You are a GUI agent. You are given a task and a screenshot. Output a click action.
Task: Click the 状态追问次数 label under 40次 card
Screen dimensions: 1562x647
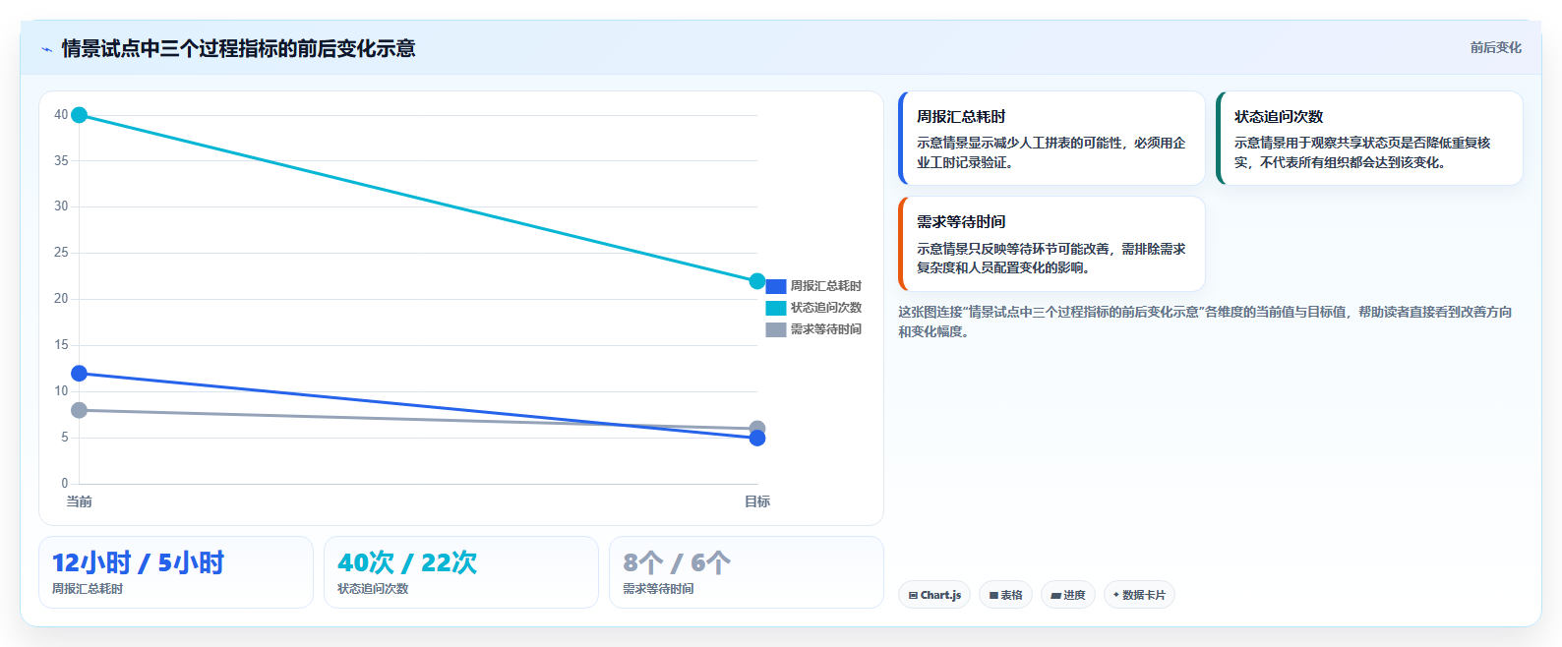click(x=373, y=589)
